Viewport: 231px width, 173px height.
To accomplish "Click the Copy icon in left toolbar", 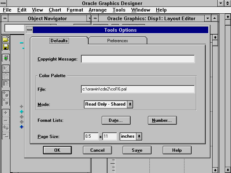I will point(6,76).
